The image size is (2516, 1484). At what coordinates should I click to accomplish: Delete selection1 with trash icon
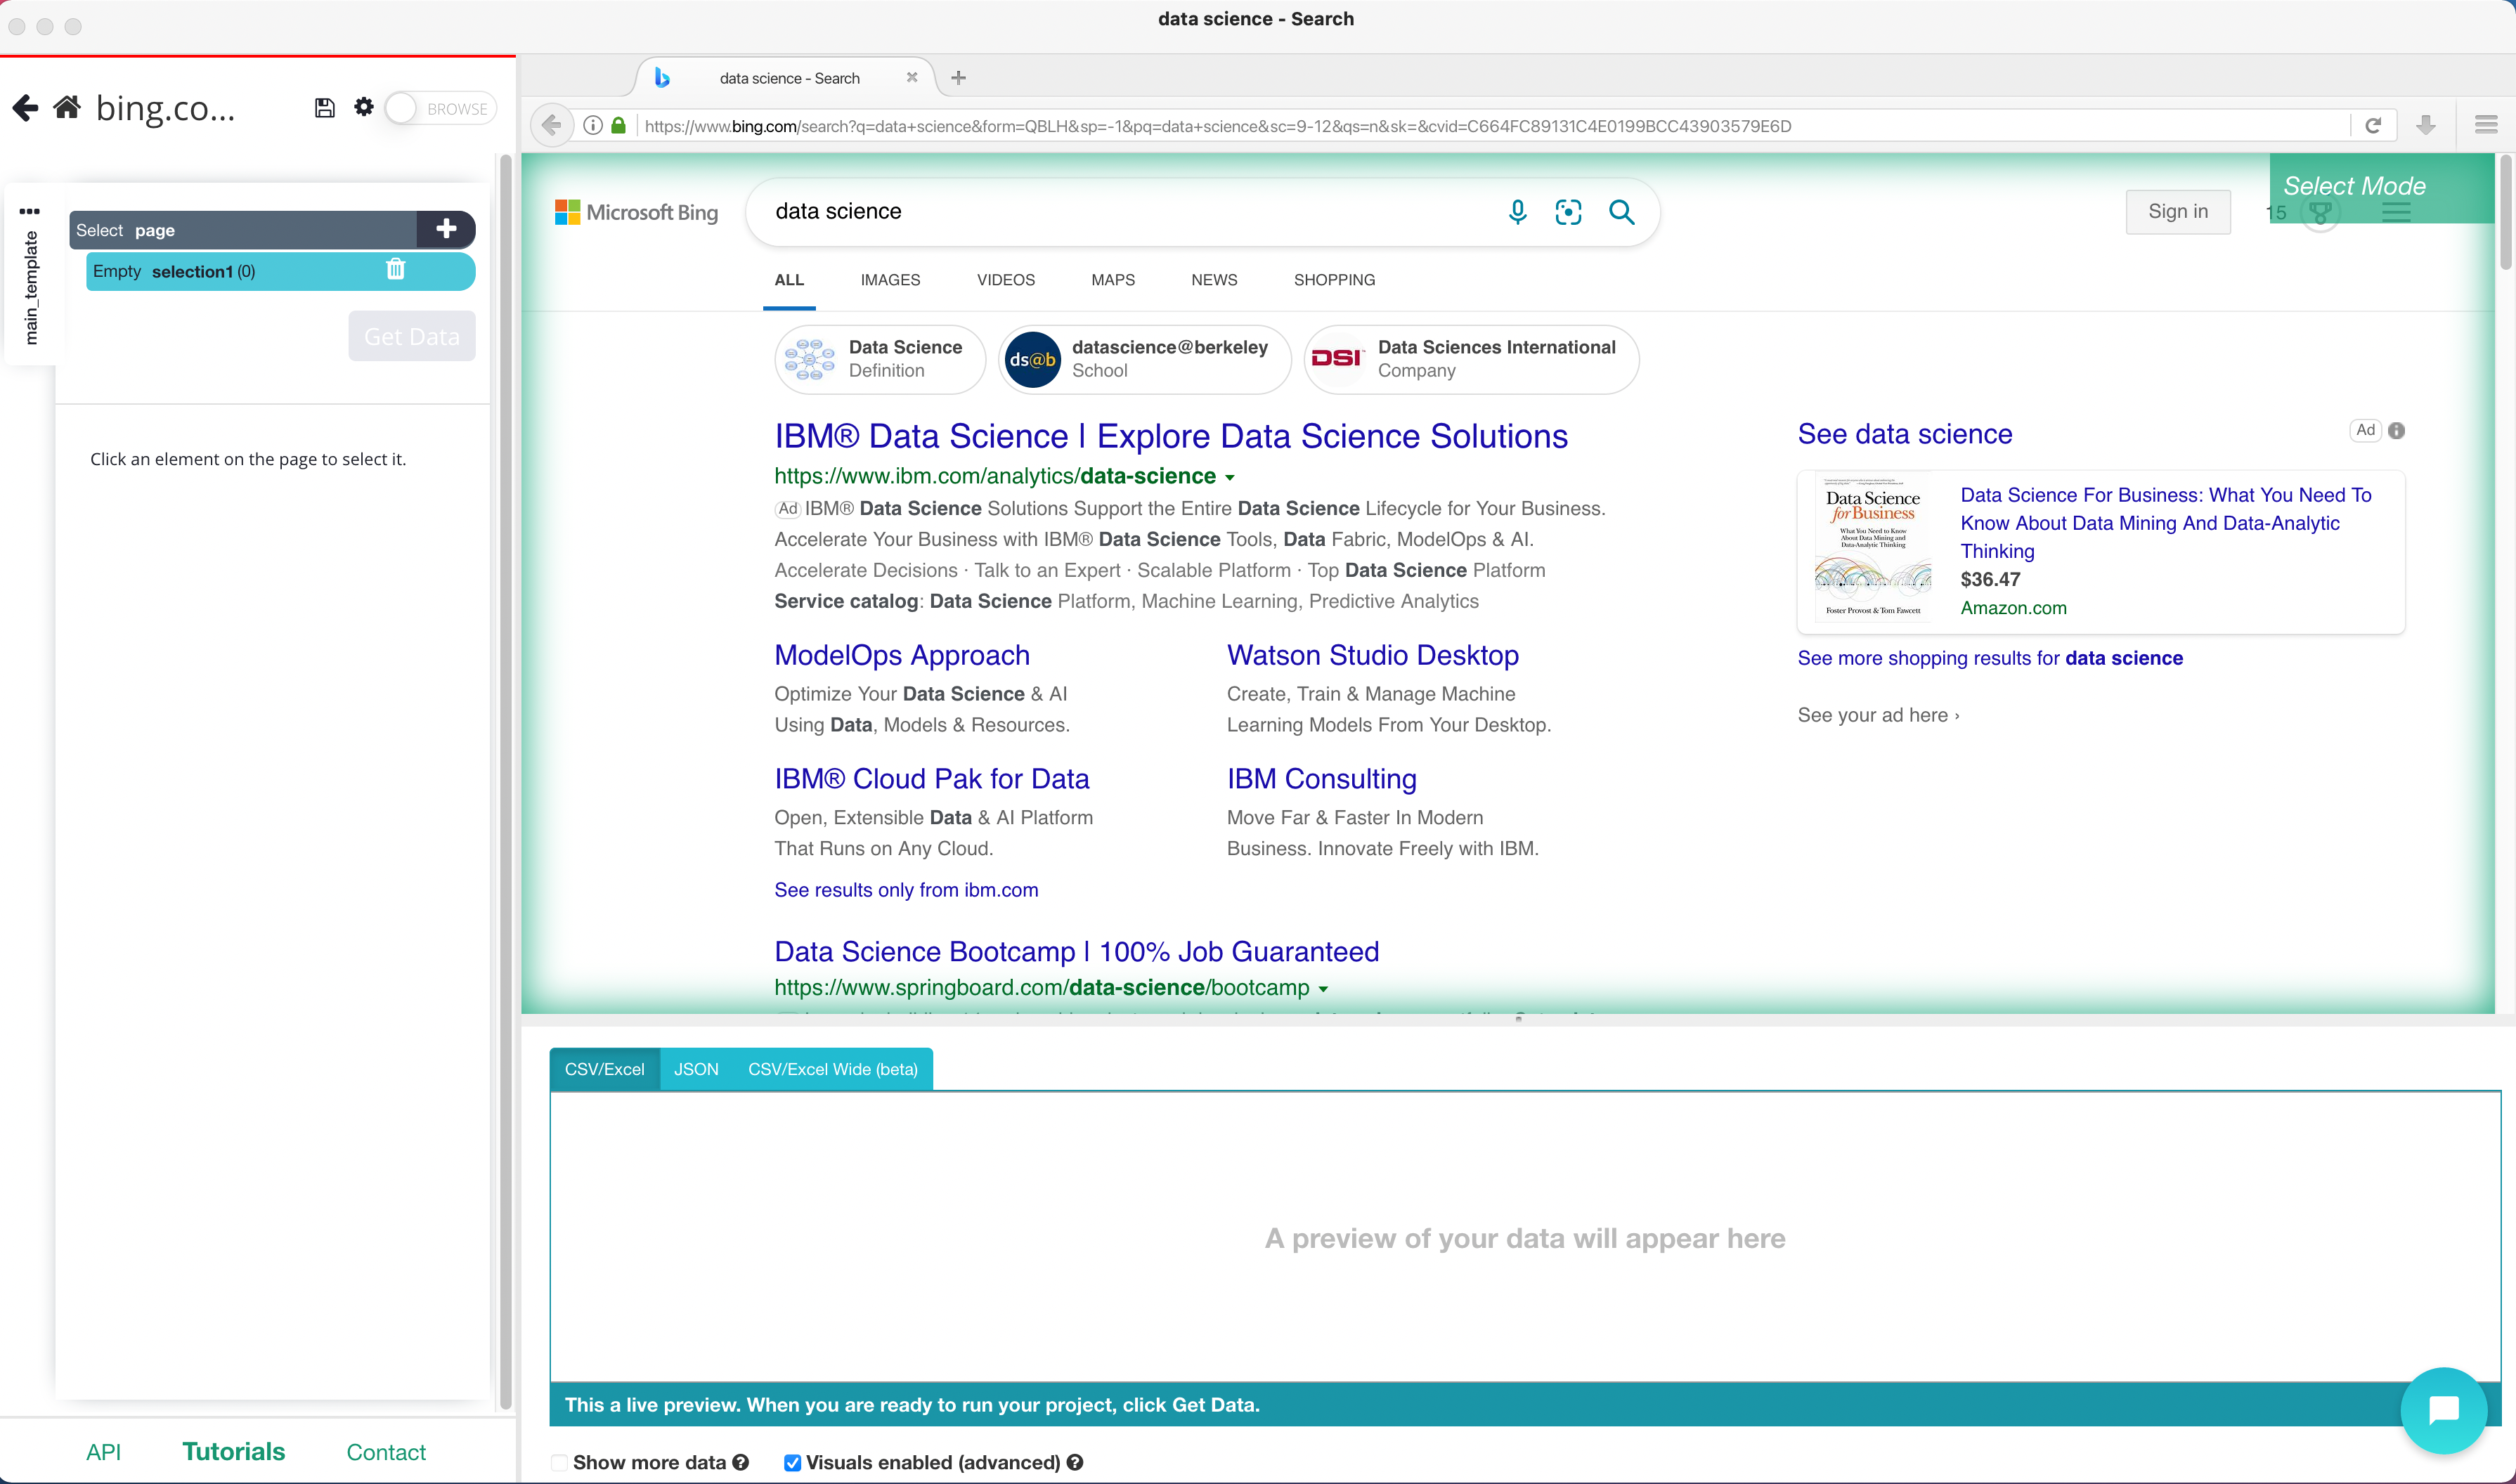tap(395, 270)
